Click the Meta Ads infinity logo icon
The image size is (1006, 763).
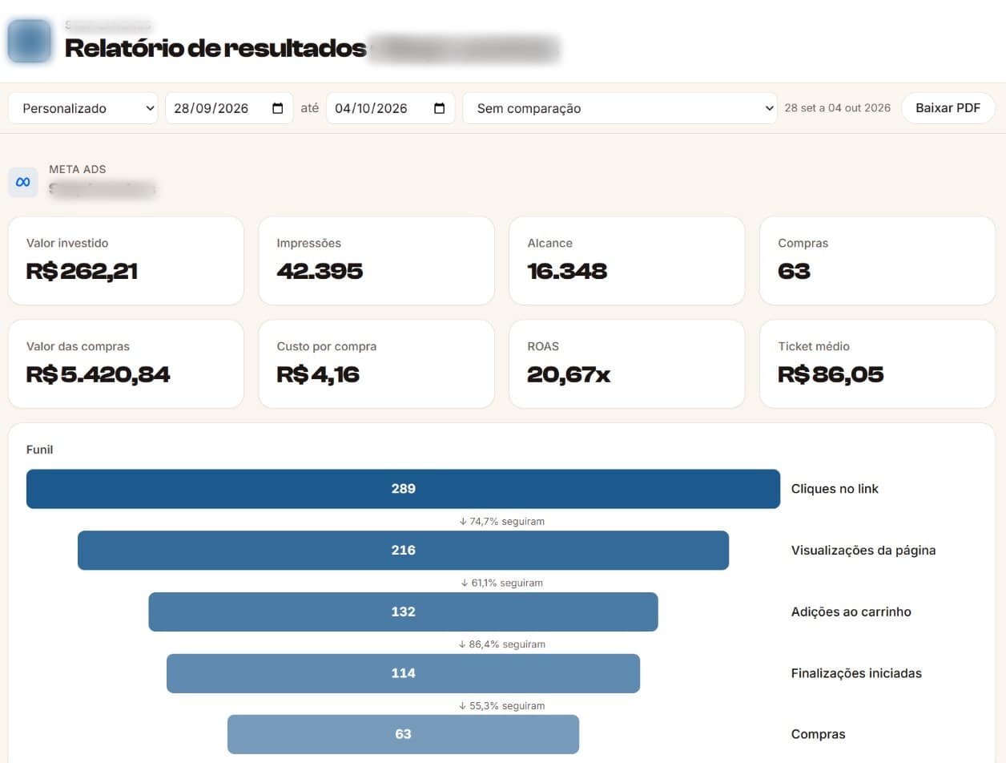23,182
